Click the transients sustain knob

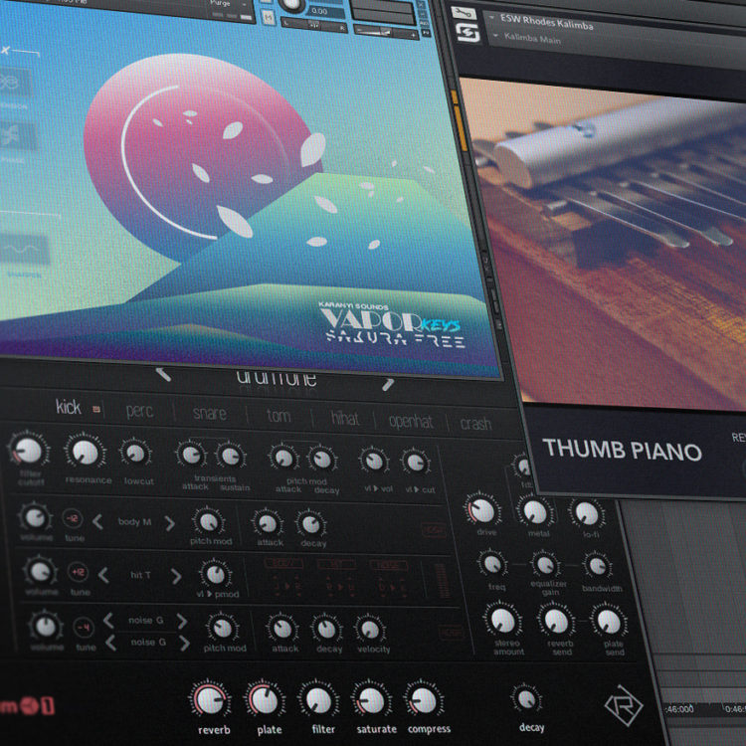[231, 457]
